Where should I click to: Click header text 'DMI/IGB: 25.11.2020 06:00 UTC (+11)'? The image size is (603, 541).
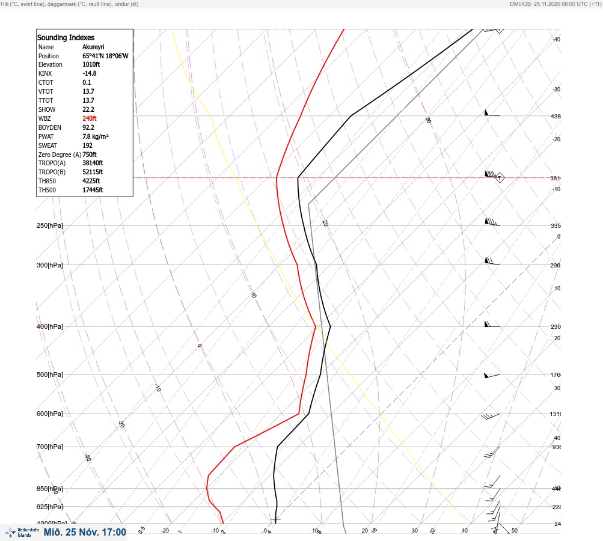pyautogui.click(x=556, y=4)
